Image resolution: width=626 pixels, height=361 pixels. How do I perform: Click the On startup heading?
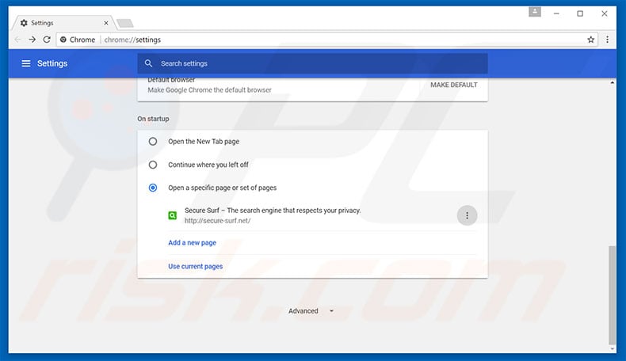tap(153, 119)
